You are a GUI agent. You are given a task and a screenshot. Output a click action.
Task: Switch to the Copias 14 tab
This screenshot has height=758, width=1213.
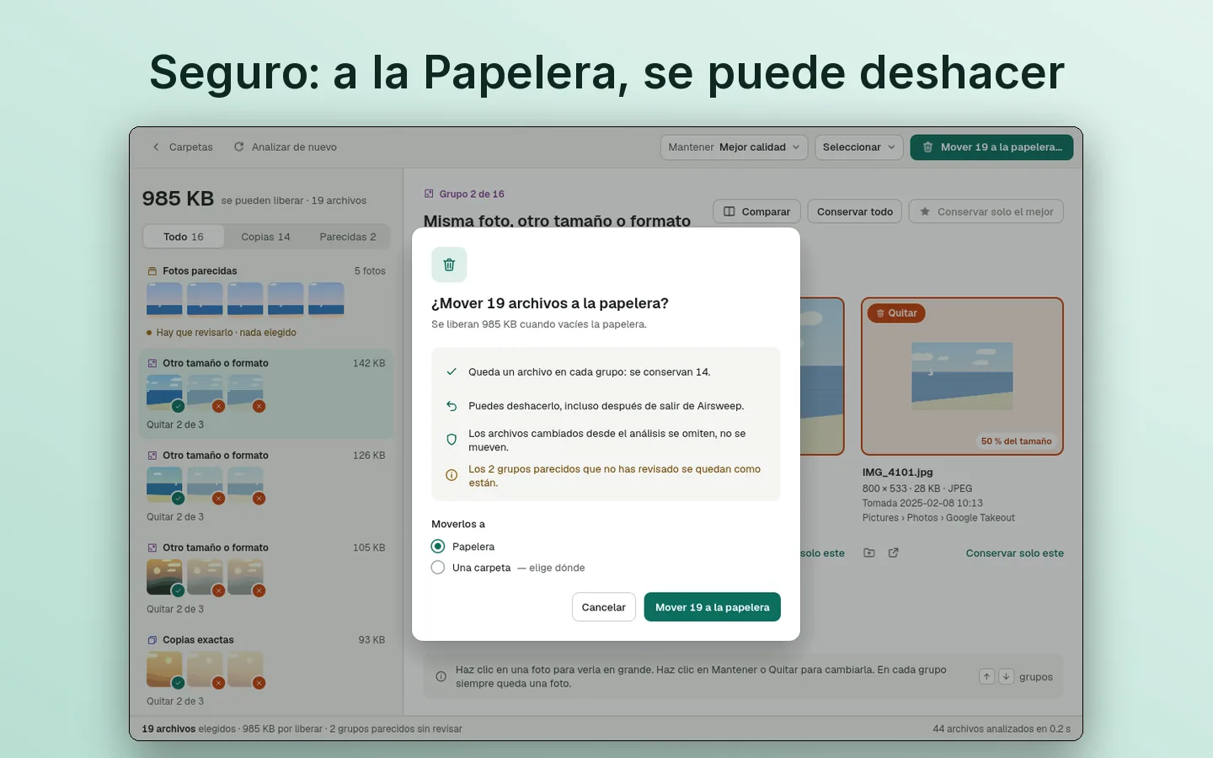(265, 237)
